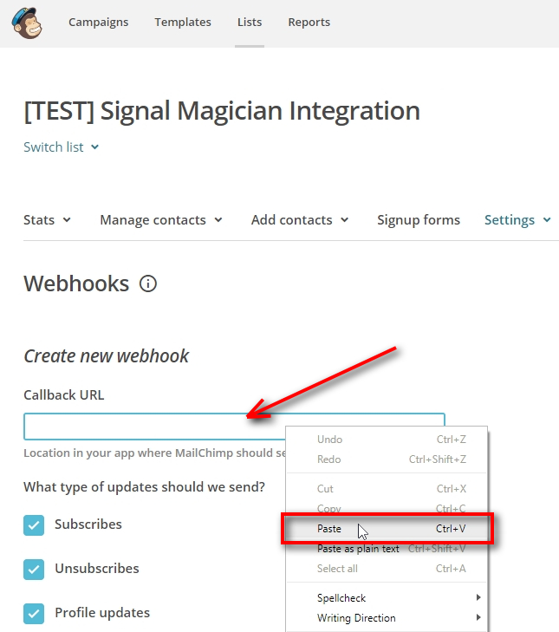
Task: Go to the Campaigns page
Action: click(x=98, y=23)
